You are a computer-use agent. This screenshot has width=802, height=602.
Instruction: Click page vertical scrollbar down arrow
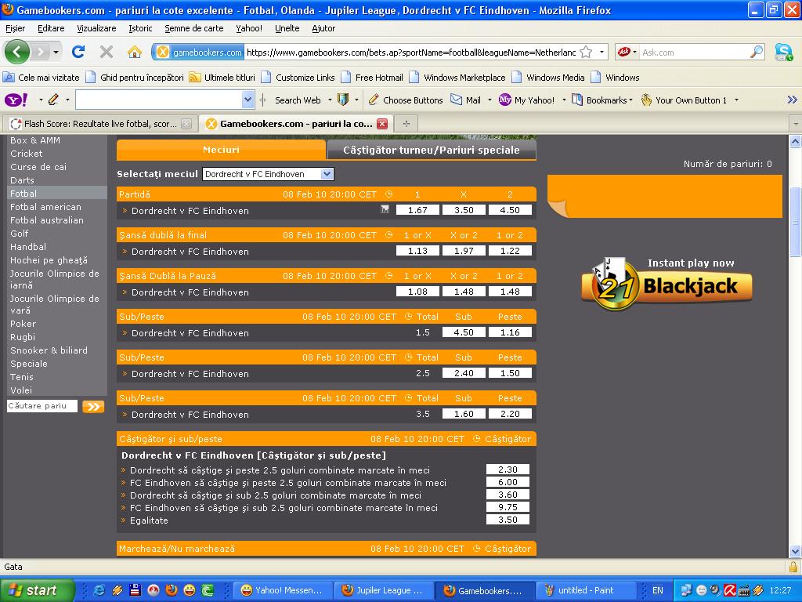pyautogui.click(x=795, y=551)
